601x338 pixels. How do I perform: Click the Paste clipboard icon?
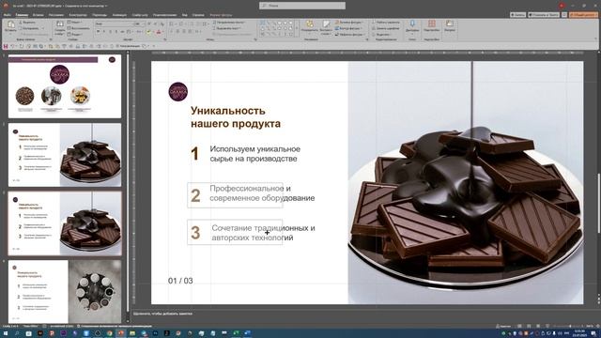(10, 24)
